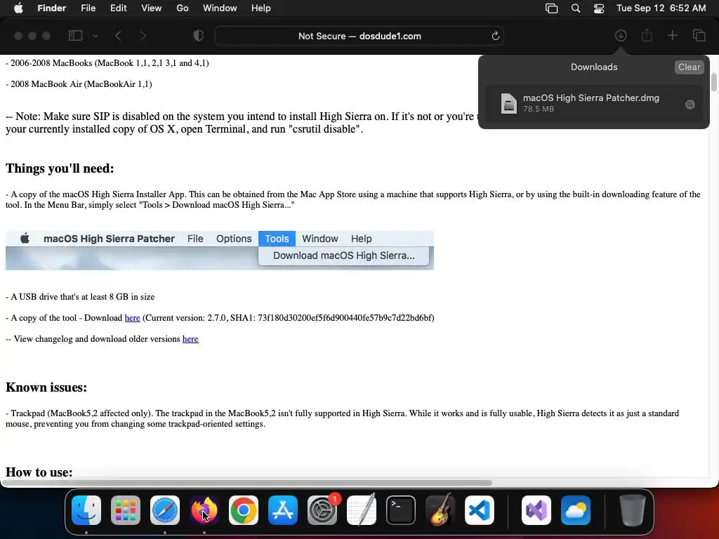Image resolution: width=719 pixels, height=539 pixels.
Task: Open Safari from the Dock
Action: [x=165, y=510]
